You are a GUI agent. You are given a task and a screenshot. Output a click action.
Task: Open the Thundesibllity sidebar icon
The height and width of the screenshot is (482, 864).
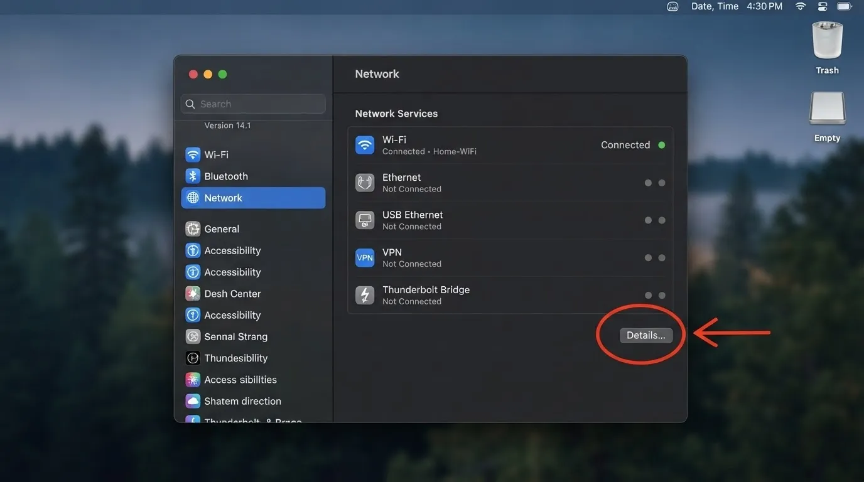coord(193,358)
